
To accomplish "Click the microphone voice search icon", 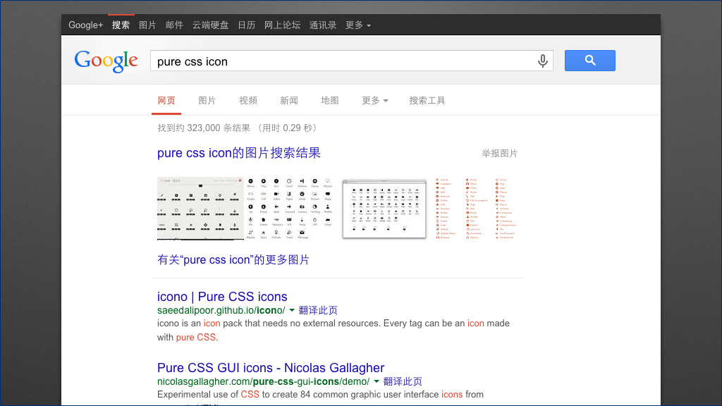I will pyautogui.click(x=543, y=61).
